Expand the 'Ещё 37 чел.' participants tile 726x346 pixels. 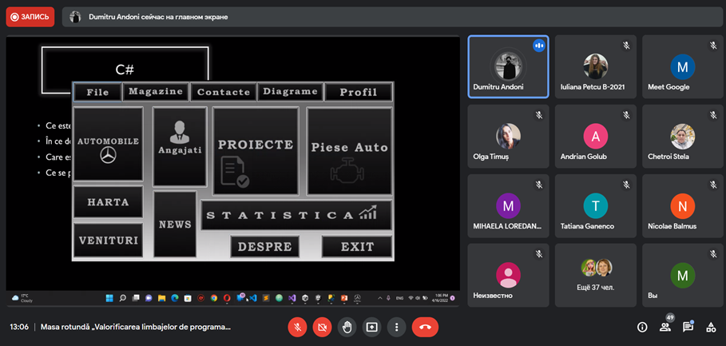595,276
